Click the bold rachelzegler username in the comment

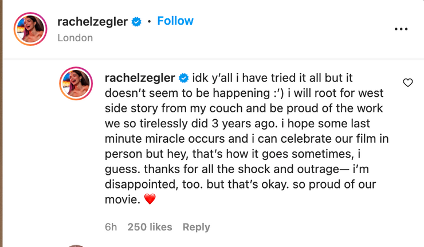click(140, 77)
